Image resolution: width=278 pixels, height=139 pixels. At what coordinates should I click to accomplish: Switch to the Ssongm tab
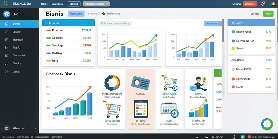[x=92, y=14]
